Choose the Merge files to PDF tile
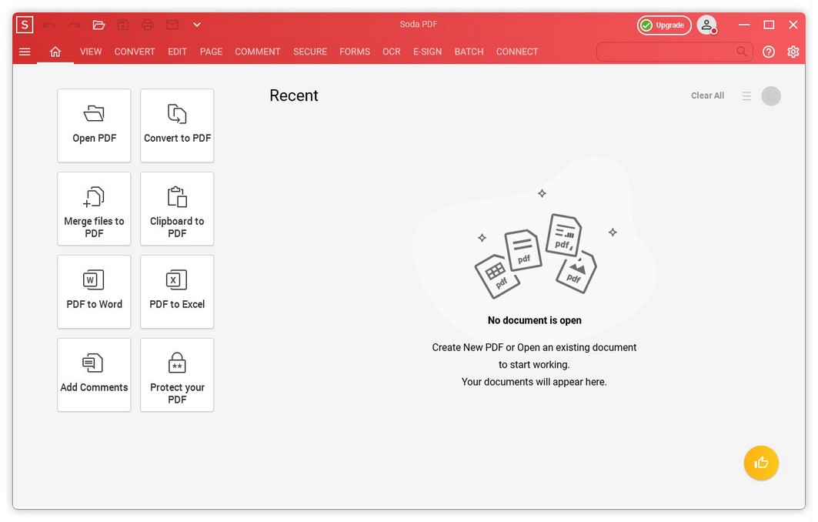Image resolution: width=818 pixels, height=522 pixels. 94,209
